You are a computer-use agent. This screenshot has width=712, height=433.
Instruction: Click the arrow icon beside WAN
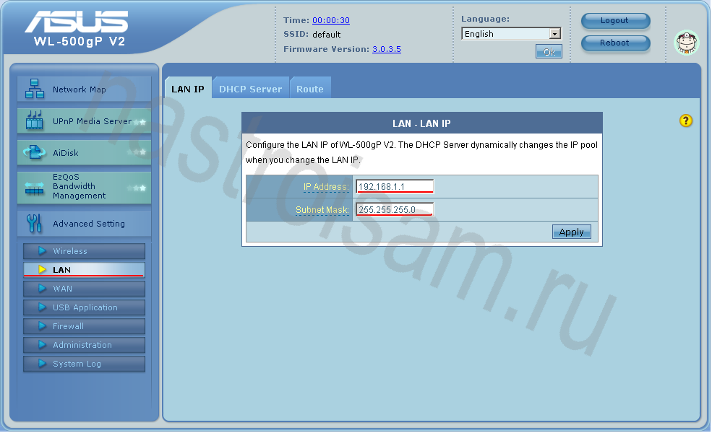[42, 289]
